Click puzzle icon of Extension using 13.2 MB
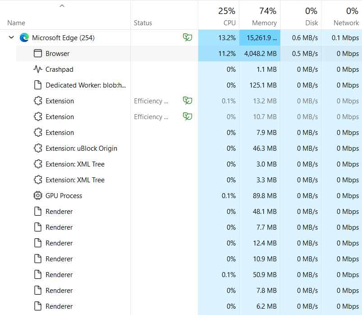The width and height of the screenshot is (362, 315). click(38, 101)
